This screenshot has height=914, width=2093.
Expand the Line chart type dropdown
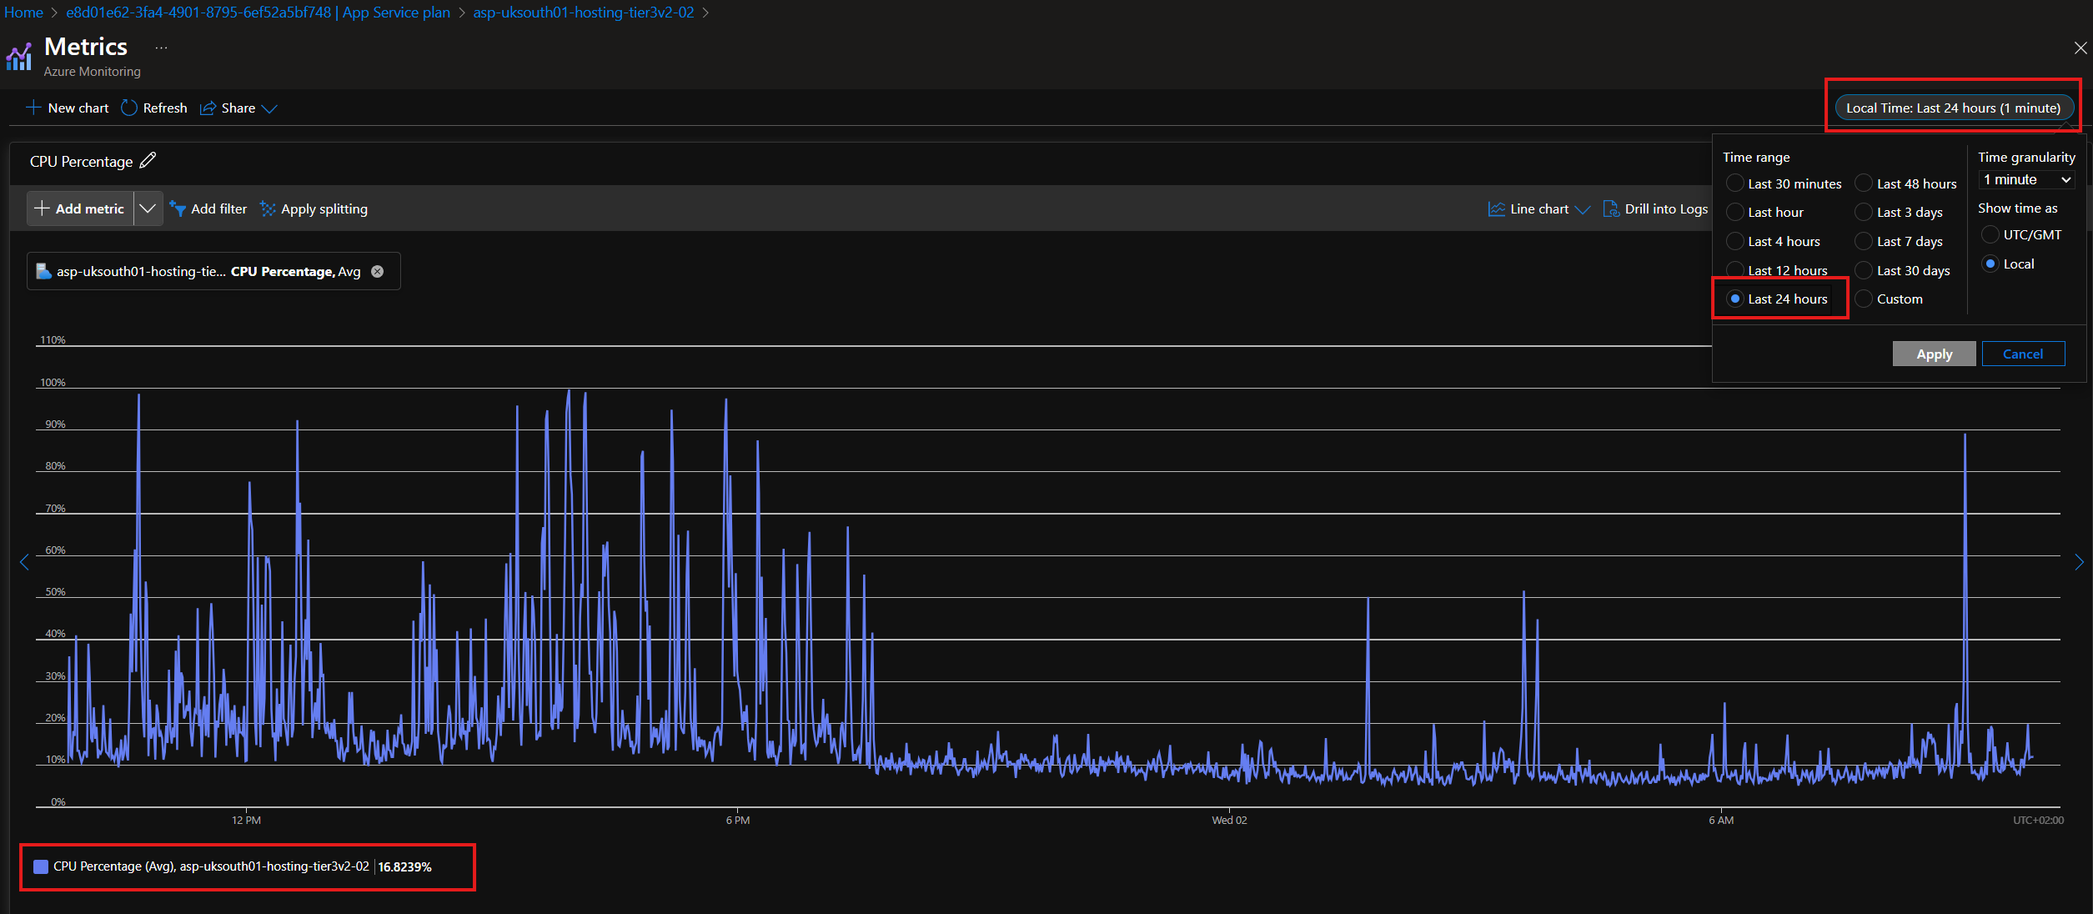coord(1584,209)
